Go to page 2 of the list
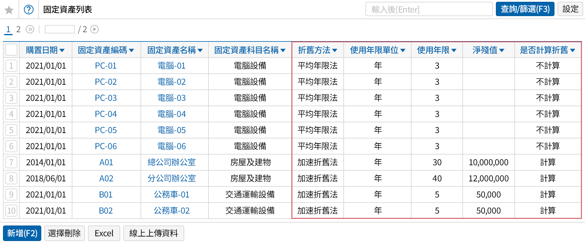The height and width of the screenshot is (244, 585). point(18,29)
